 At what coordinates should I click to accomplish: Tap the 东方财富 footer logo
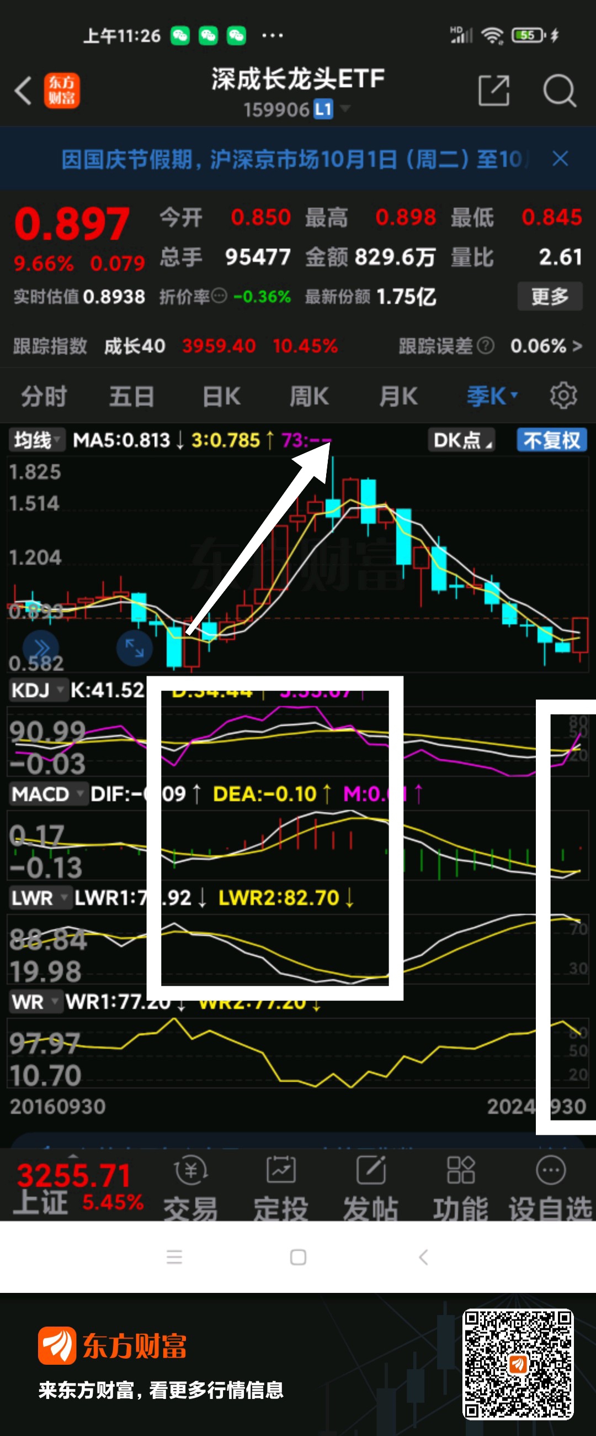click(113, 1346)
